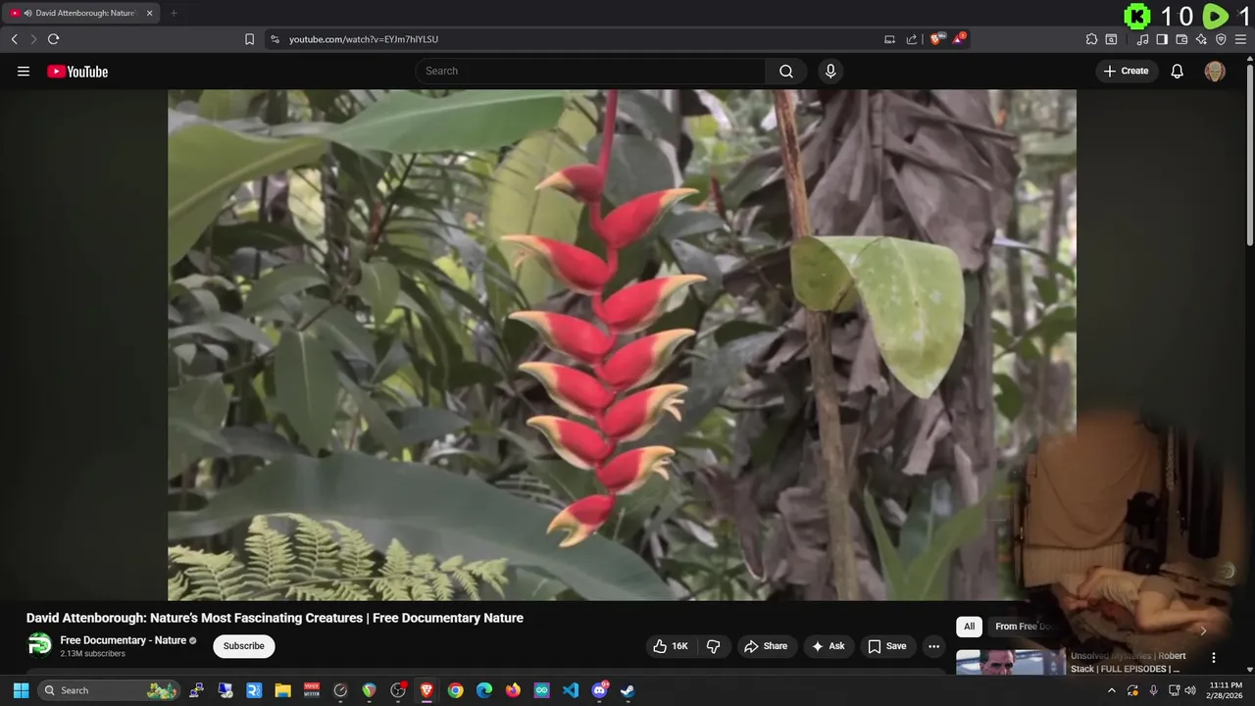
Task: Launch Google Chrome from the taskbar
Action: point(455,690)
